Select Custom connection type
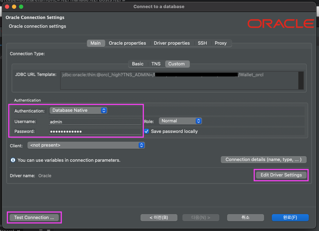Viewport: 319px width, 231px height. 177,64
